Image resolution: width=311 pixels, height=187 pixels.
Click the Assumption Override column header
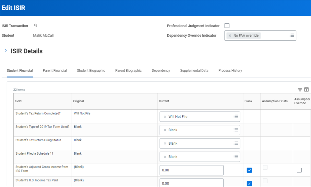pyautogui.click(x=302, y=101)
